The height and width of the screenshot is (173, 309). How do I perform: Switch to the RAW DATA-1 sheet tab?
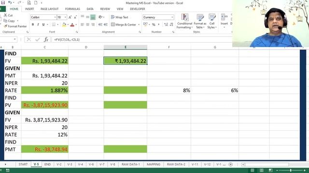click(131, 164)
